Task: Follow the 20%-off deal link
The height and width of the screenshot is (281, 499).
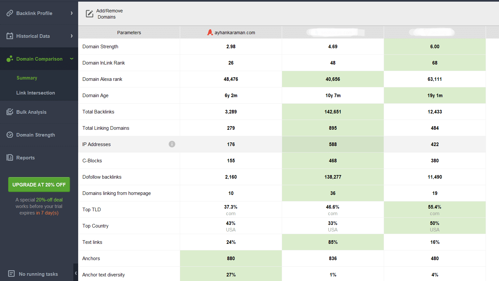Action: point(49,200)
